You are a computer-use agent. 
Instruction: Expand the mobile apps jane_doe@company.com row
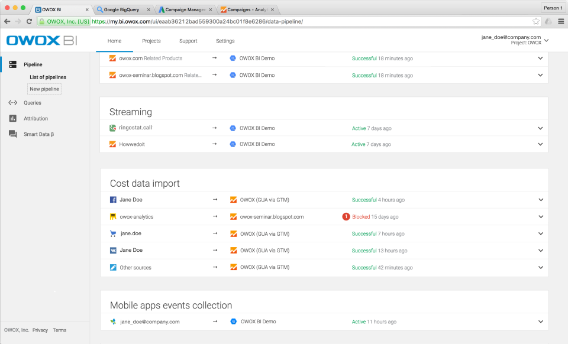[x=540, y=322]
